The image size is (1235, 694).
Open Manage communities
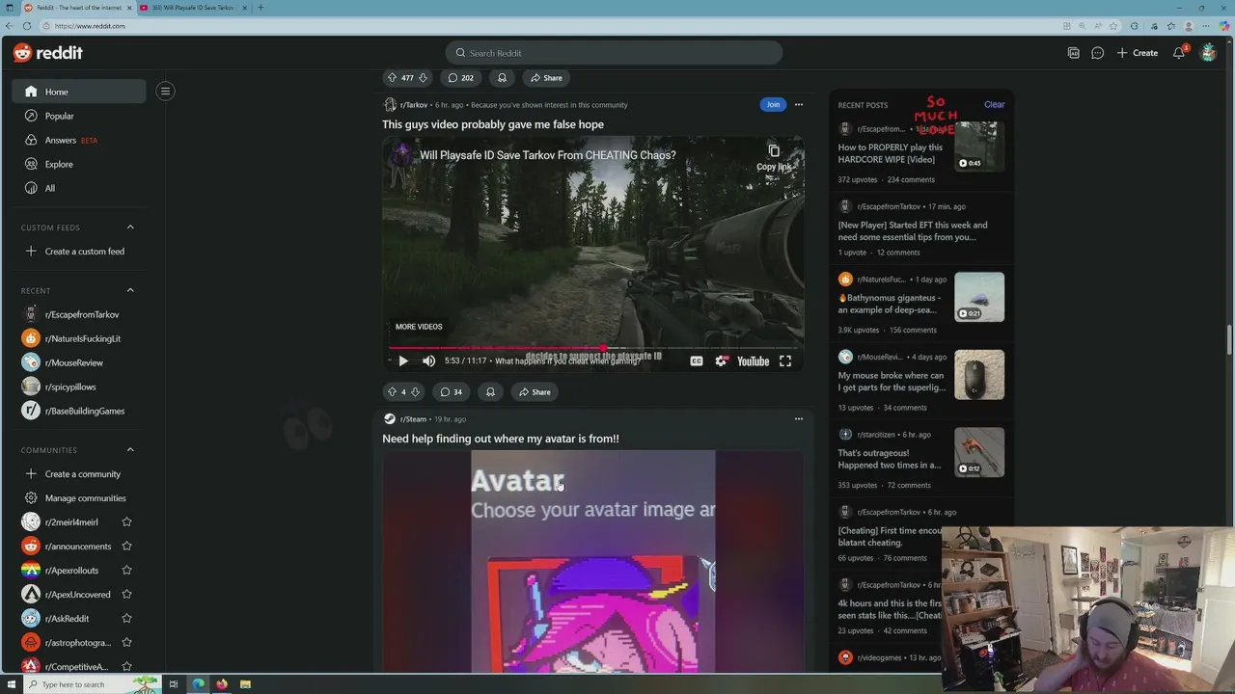79,498
